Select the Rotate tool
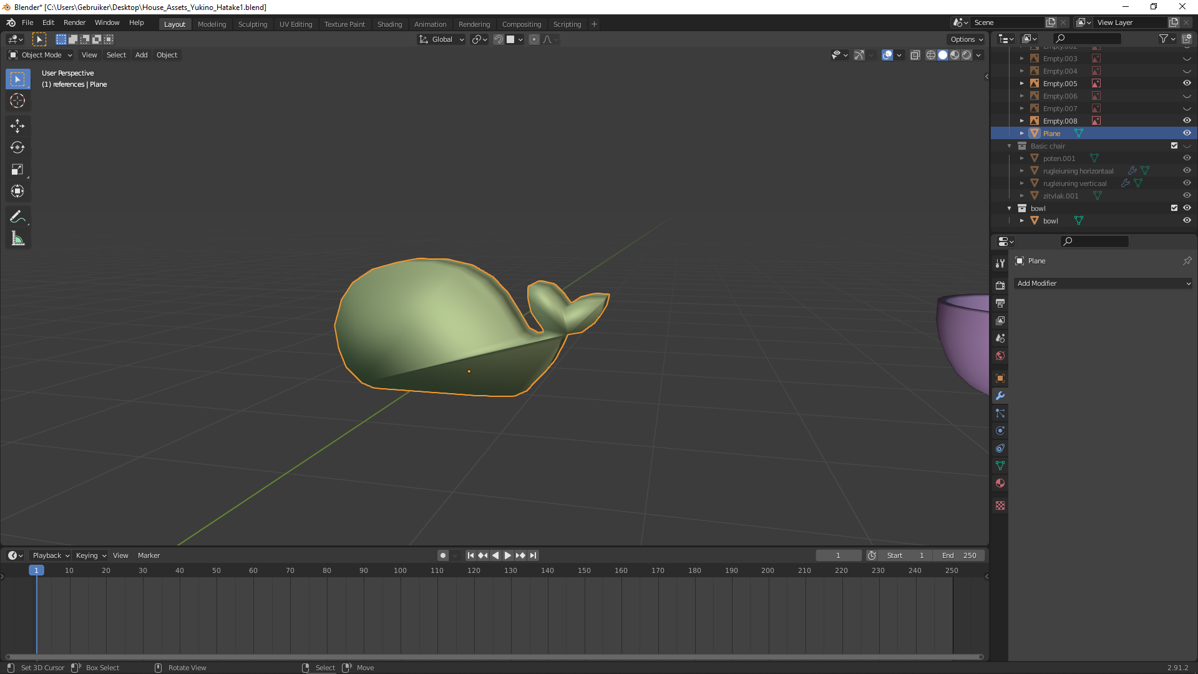This screenshot has width=1198, height=674. coord(17,148)
